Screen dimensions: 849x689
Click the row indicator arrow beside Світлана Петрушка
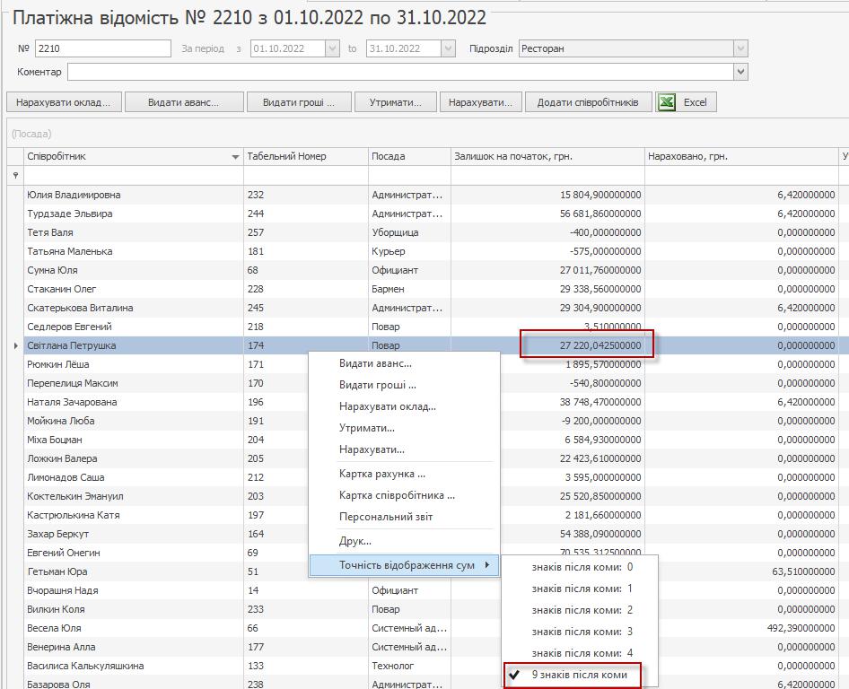click(15, 345)
